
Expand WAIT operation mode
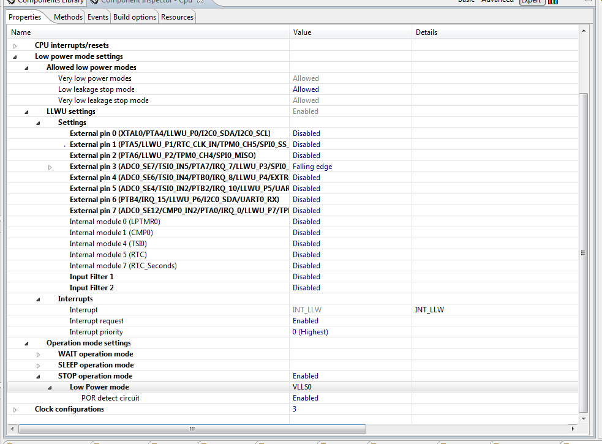tap(38, 355)
